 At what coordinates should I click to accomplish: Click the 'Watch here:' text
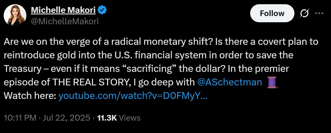30,96
